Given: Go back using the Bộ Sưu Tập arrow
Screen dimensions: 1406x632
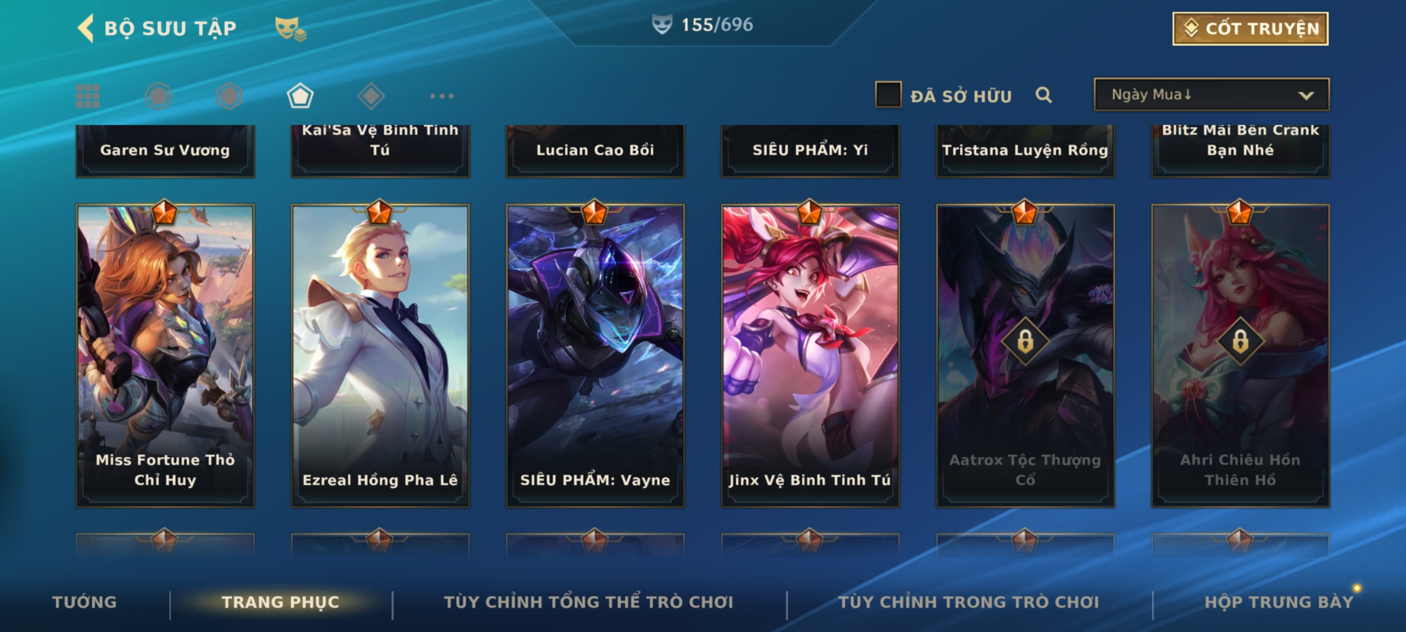Looking at the screenshot, I should click(x=86, y=28).
